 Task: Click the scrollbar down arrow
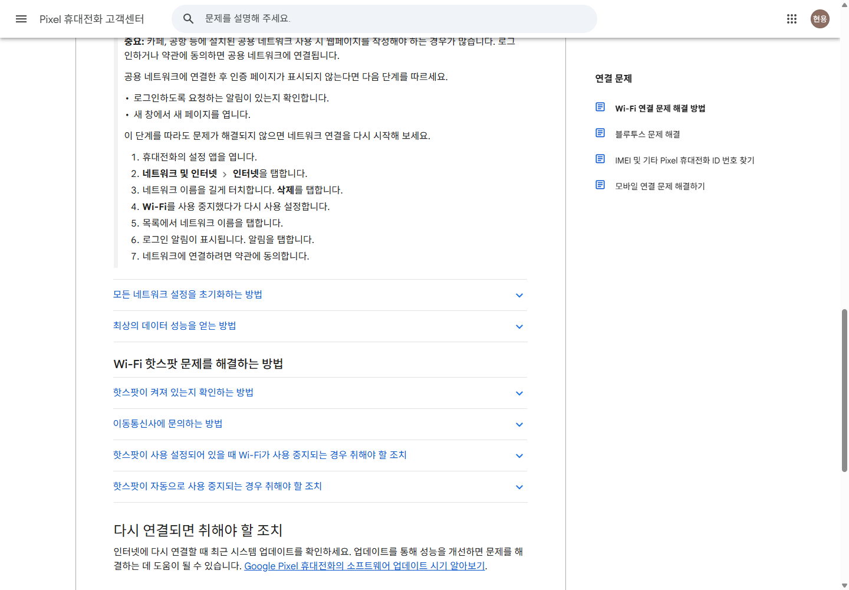click(844, 585)
